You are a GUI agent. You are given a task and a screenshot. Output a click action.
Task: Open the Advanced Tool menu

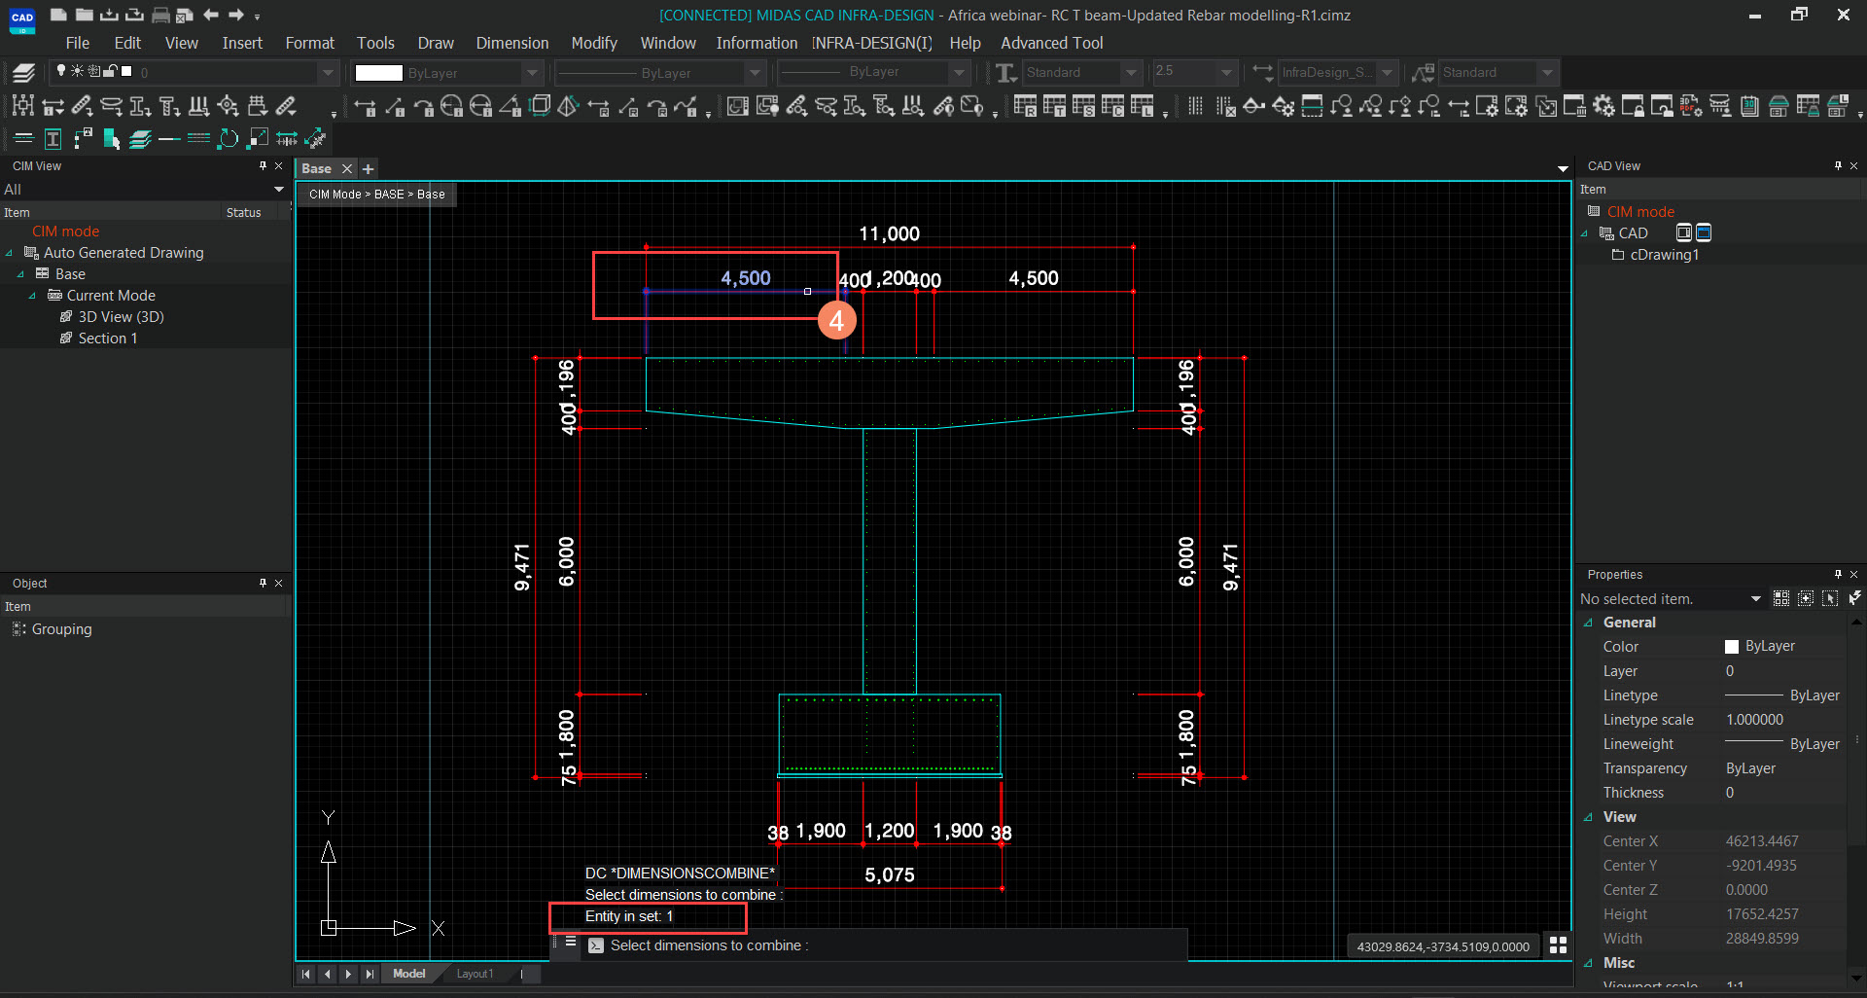(x=1052, y=43)
